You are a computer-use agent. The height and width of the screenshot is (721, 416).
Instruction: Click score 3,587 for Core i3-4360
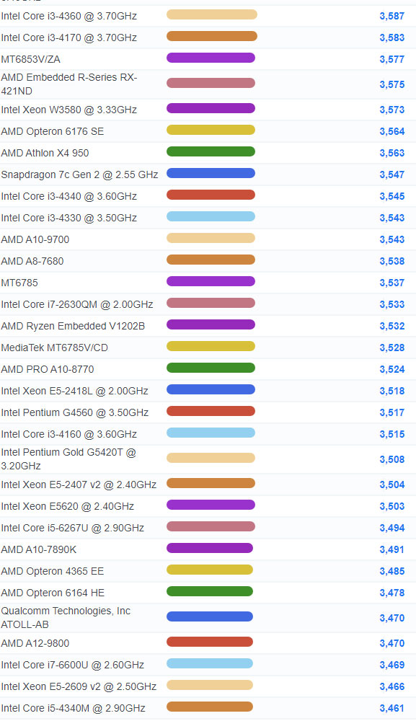point(392,16)
